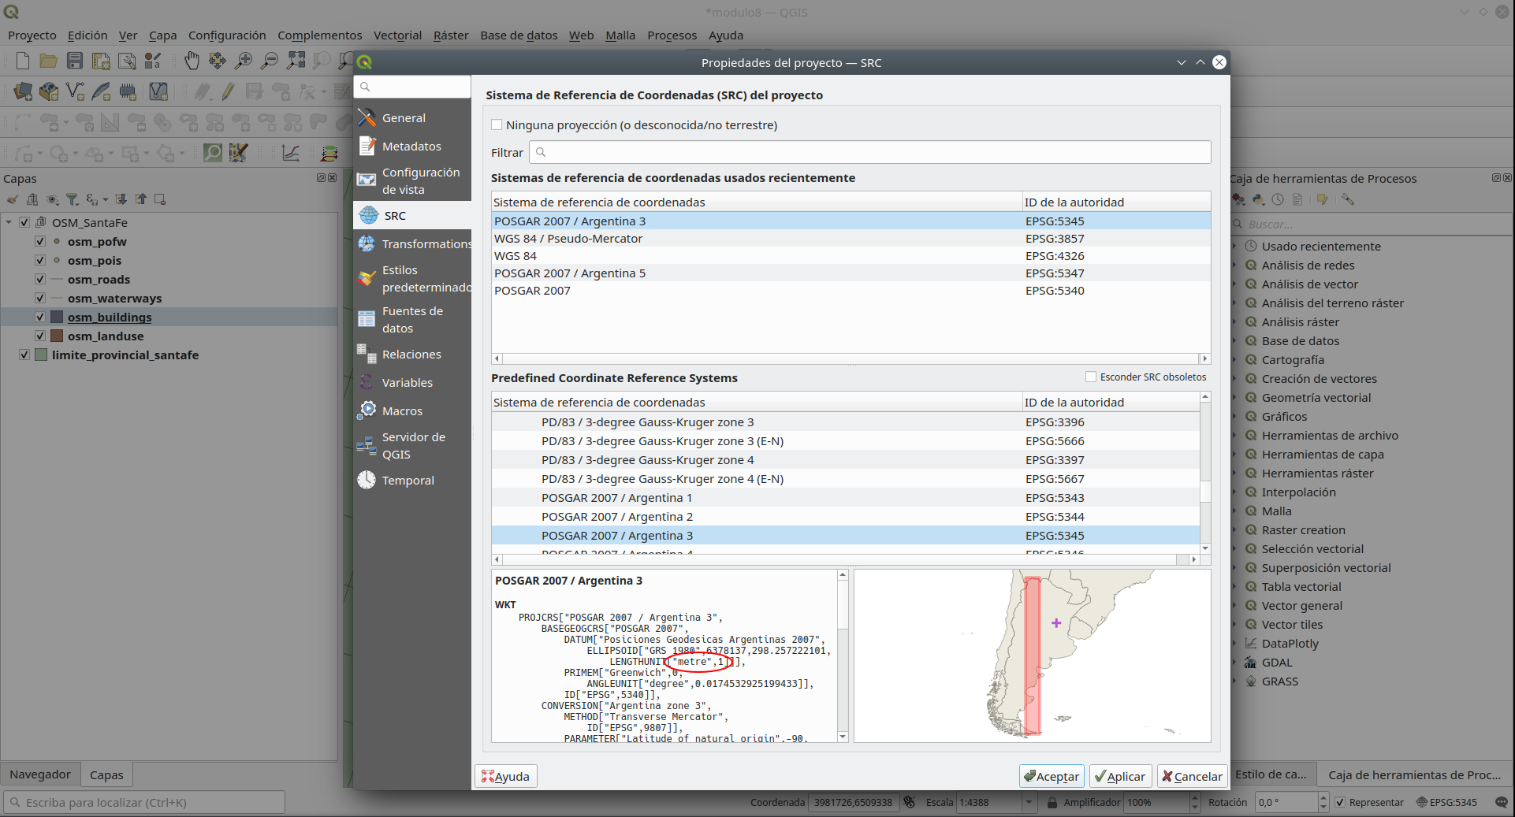Toggle visibility of osm_waterways layer
This screenshot has height=817, width=1515.
pyautogui.click(x=40, y=298)
